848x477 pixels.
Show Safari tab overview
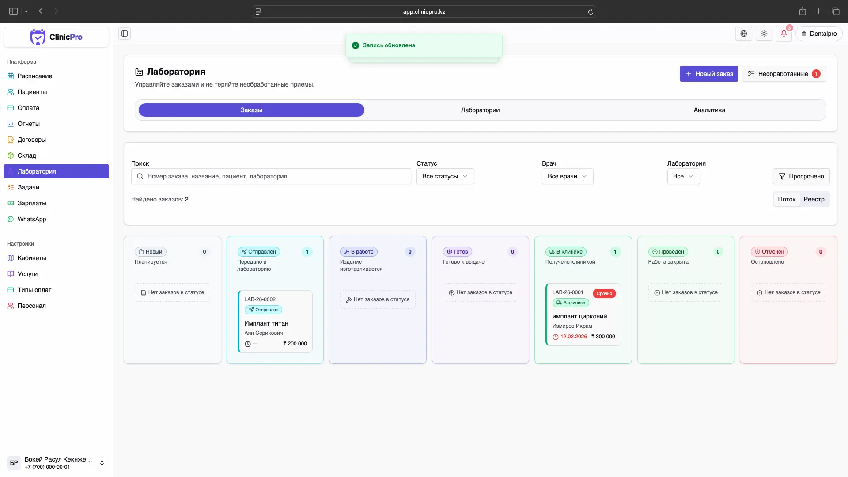pos(835,11)
